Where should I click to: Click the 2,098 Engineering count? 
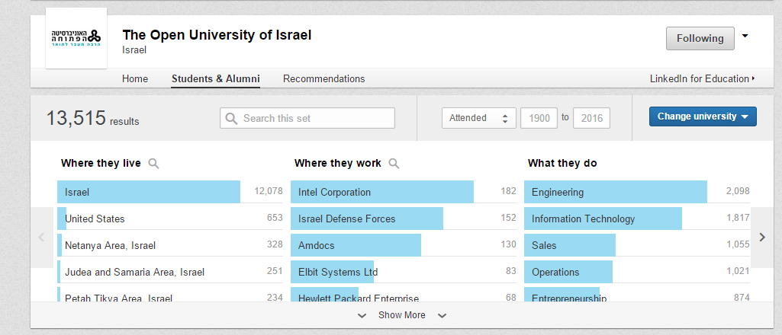coord(738,192)
